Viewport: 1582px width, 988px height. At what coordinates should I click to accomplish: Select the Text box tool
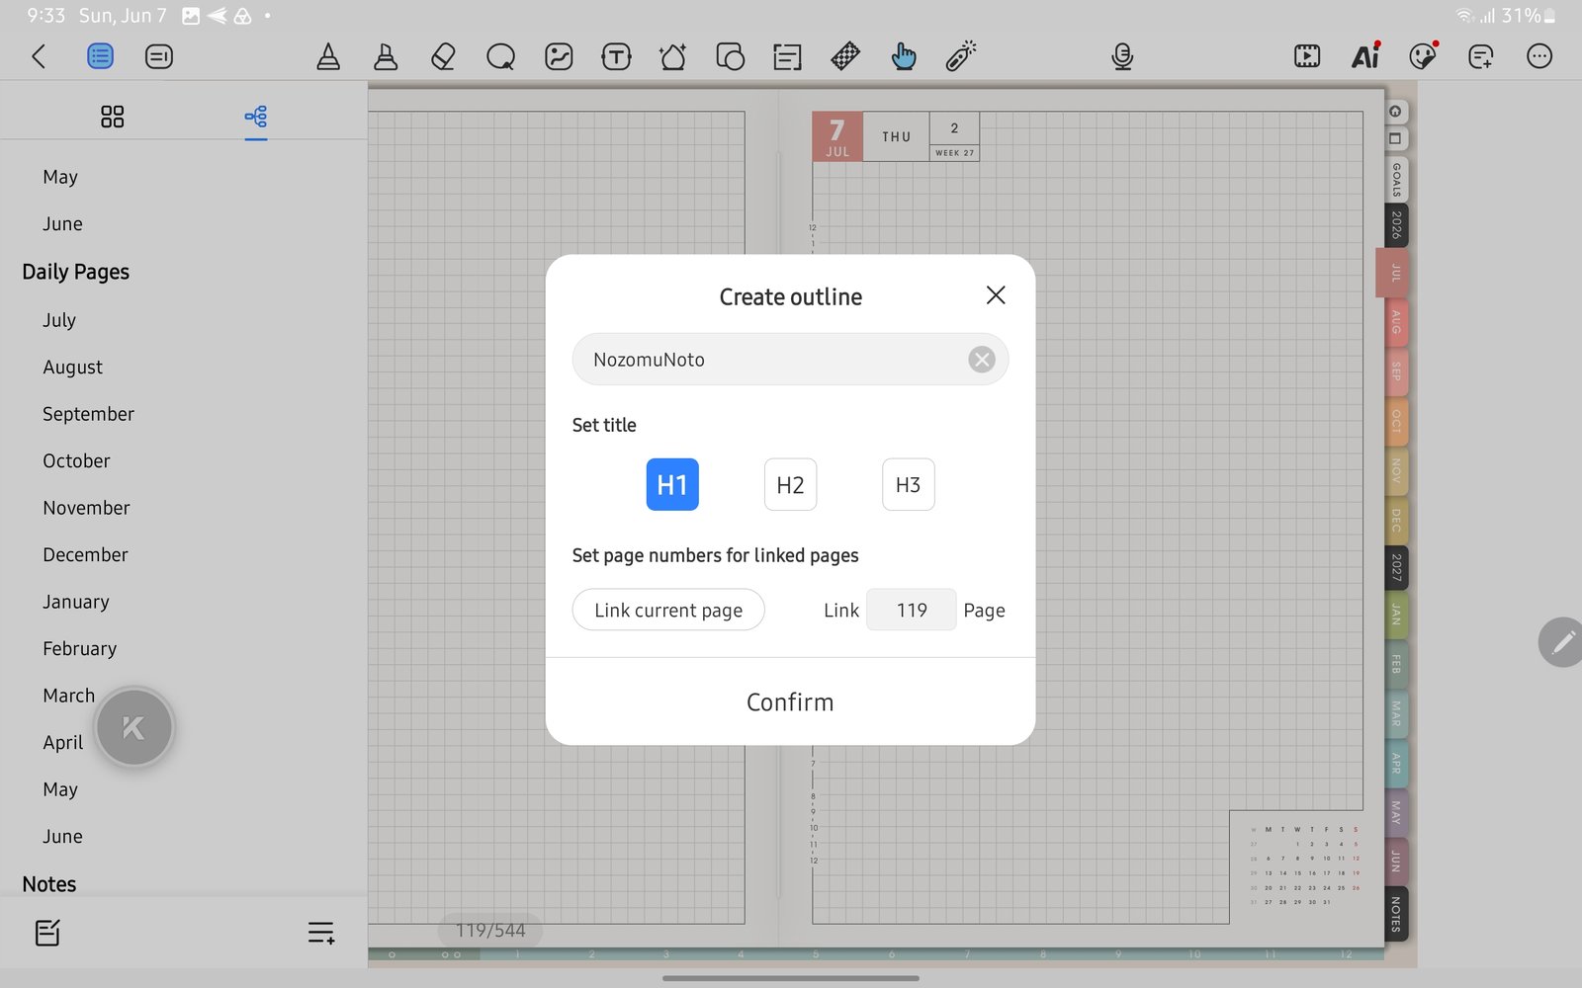pos(616,56)
